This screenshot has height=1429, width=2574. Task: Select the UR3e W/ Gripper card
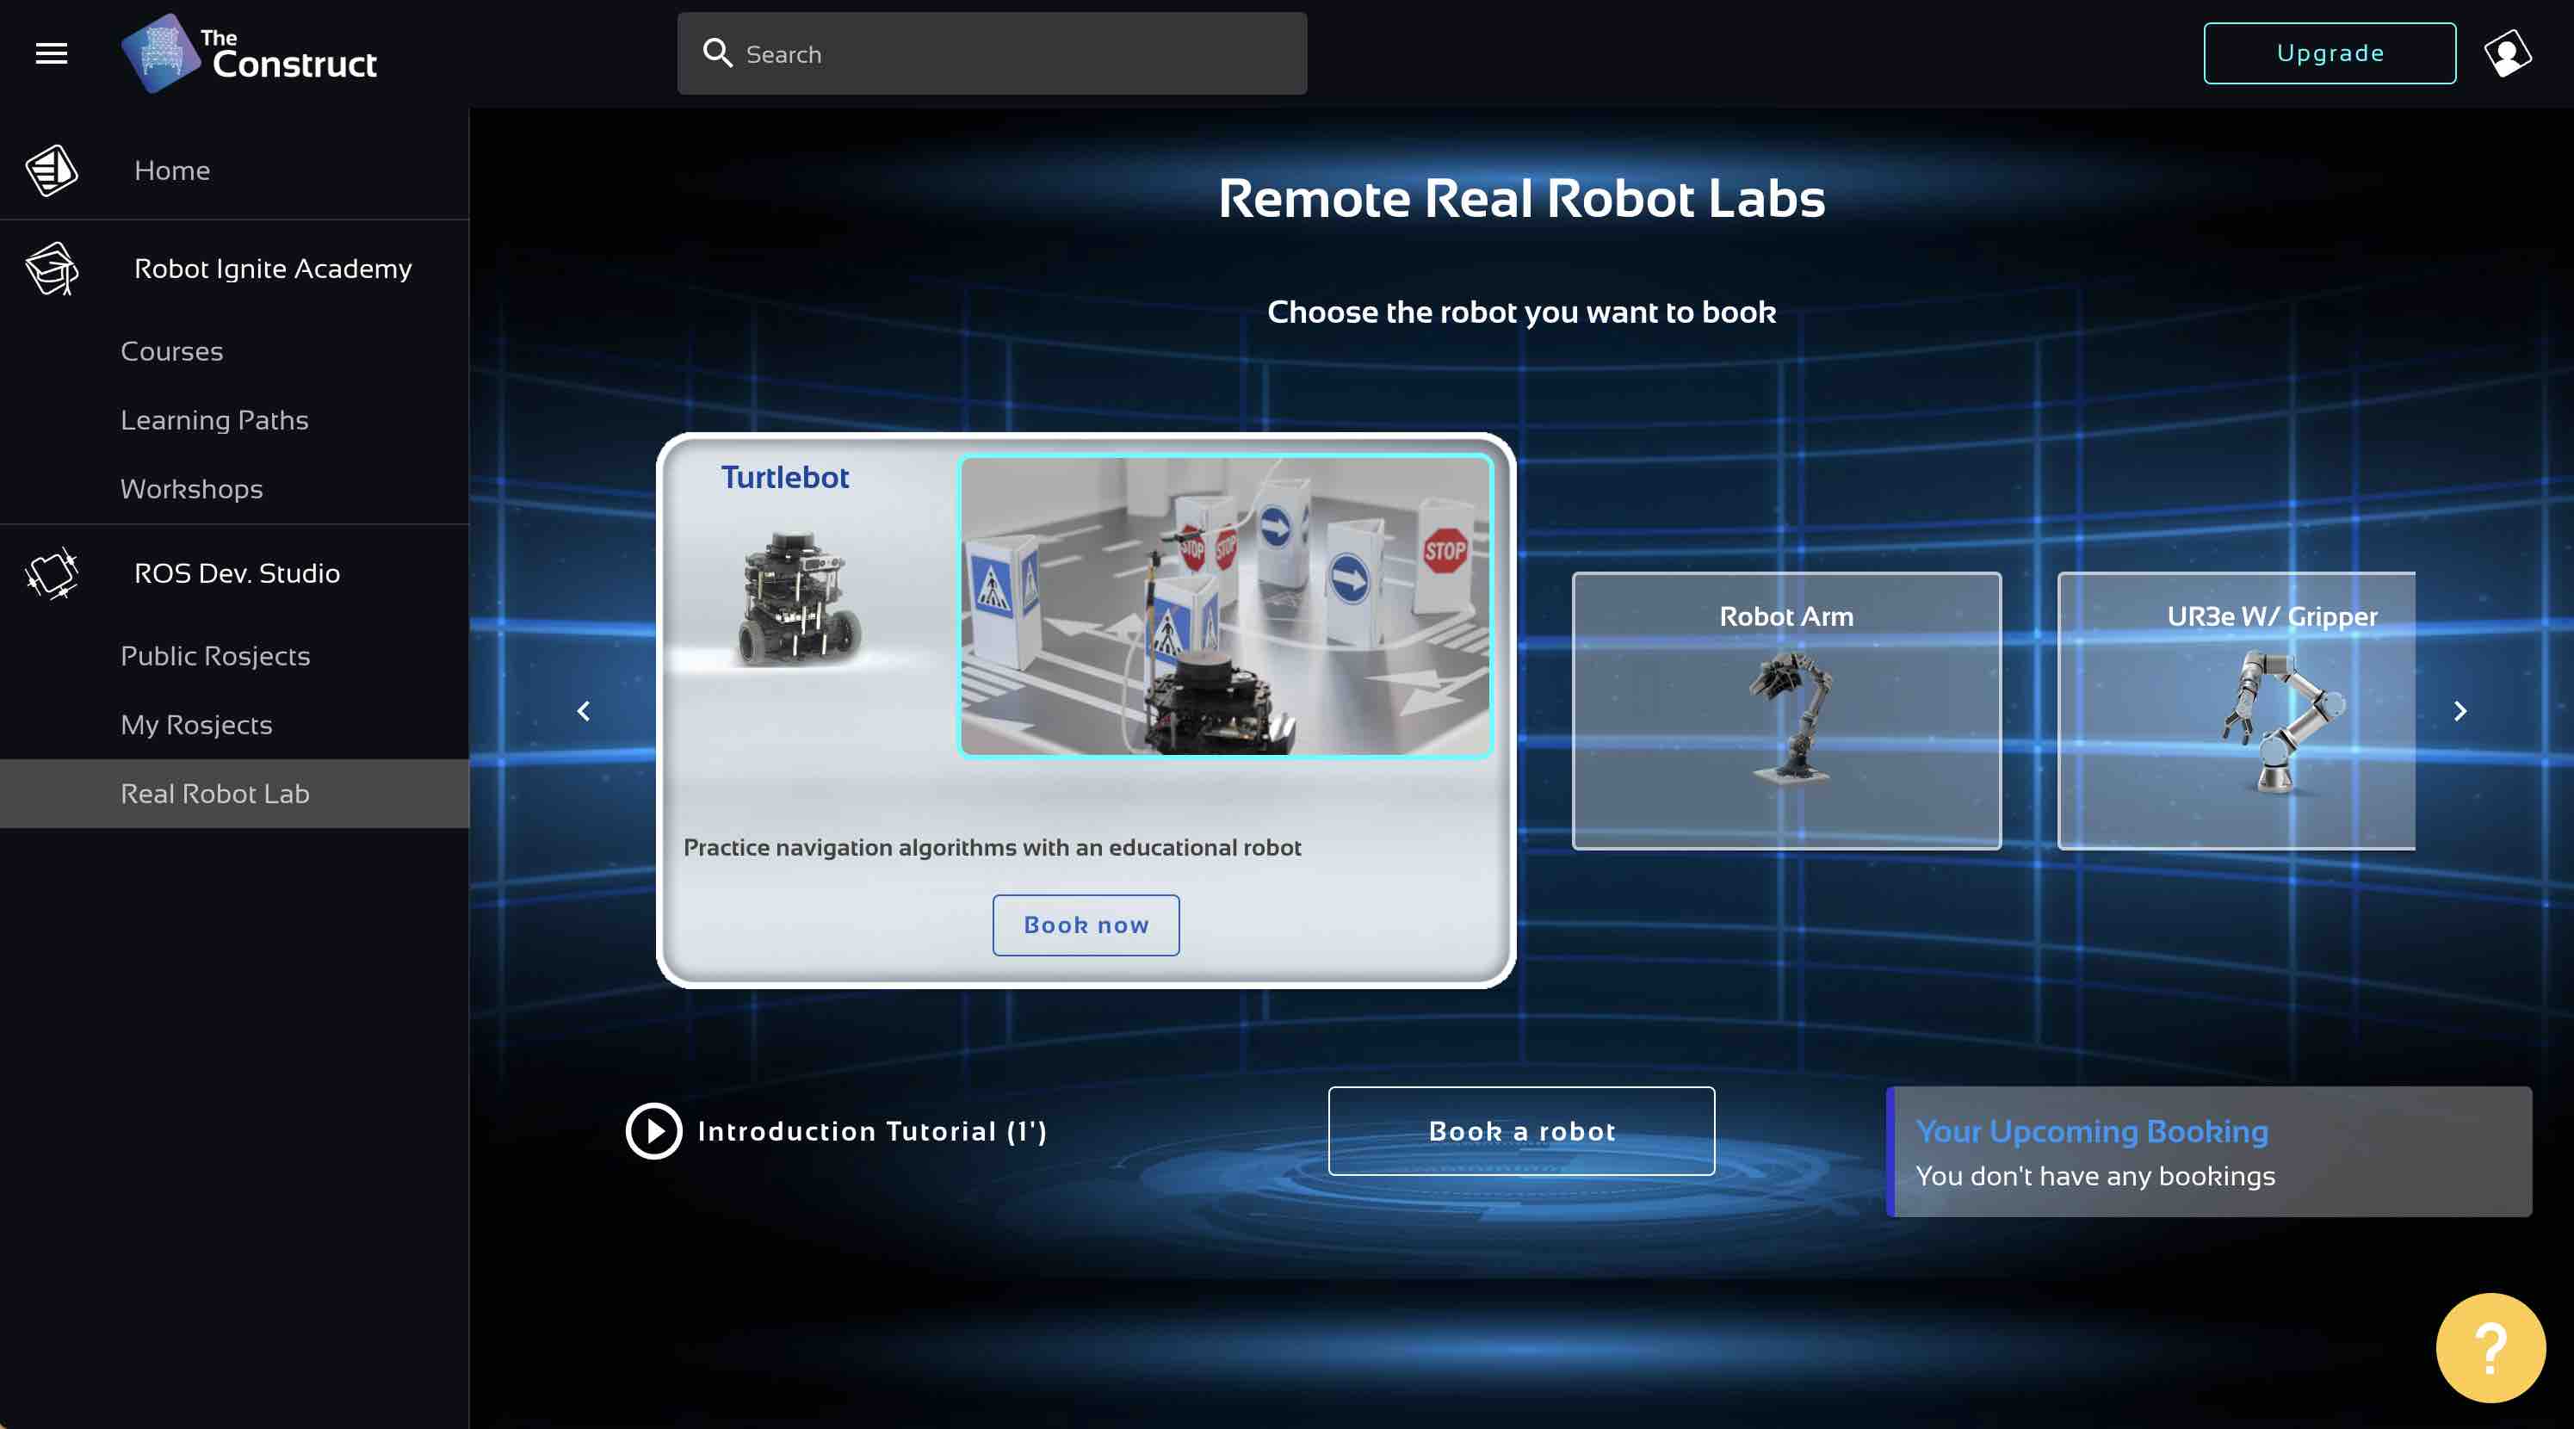click(2237, 712)
